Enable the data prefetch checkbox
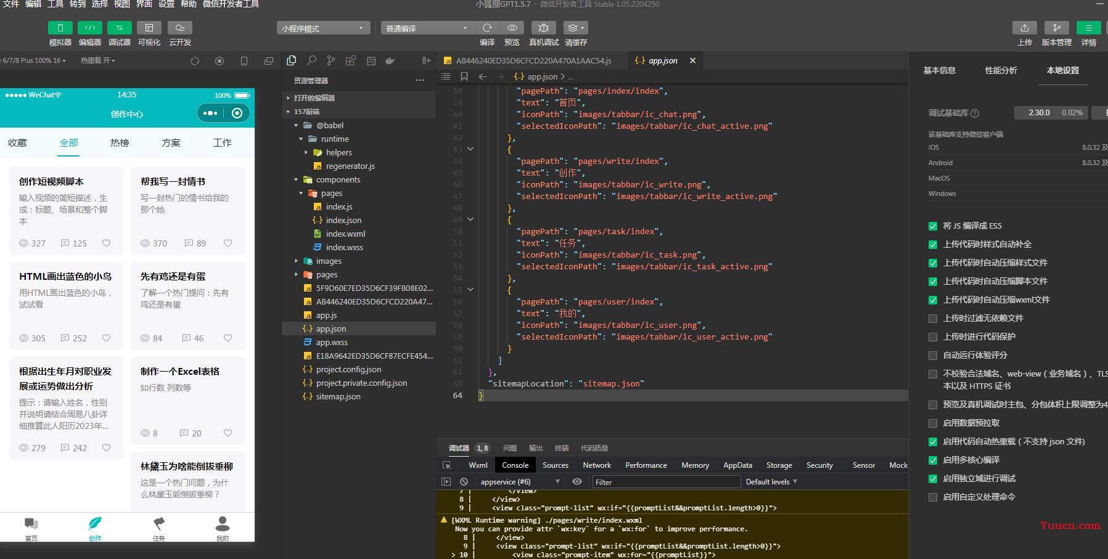The image size is (1108, 559). coord(933,423)
